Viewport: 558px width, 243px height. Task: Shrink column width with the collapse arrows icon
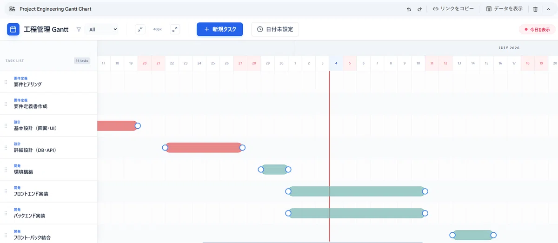[x=140, y=29]
